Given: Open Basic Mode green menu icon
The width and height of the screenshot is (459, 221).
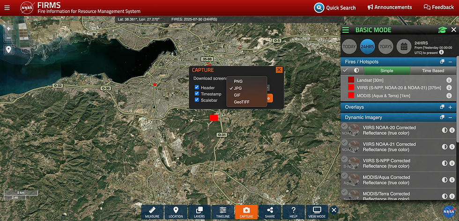Looking at the screenshot, I should [x=346, y=30].
